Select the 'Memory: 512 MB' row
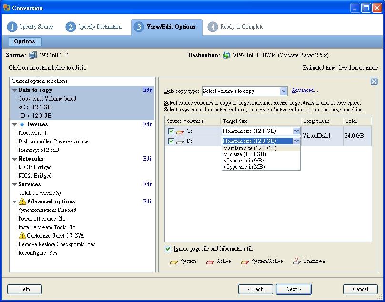Viewport: 385px width, 302px height. pyautogui.click(x=82, y=150)
